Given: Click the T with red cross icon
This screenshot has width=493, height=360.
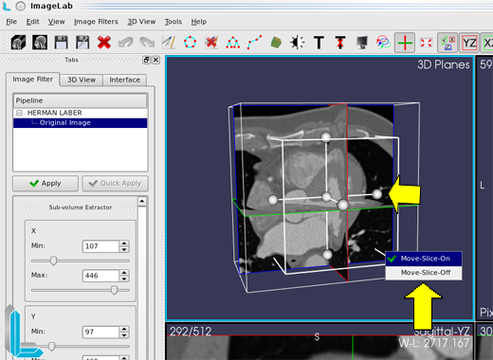Looking at the screenshot, I should [340, 43].
